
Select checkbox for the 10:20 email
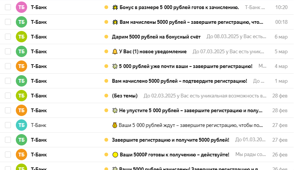click(8, 7)
